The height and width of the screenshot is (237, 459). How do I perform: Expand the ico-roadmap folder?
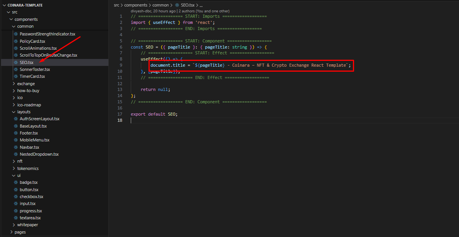click(14, 105)
